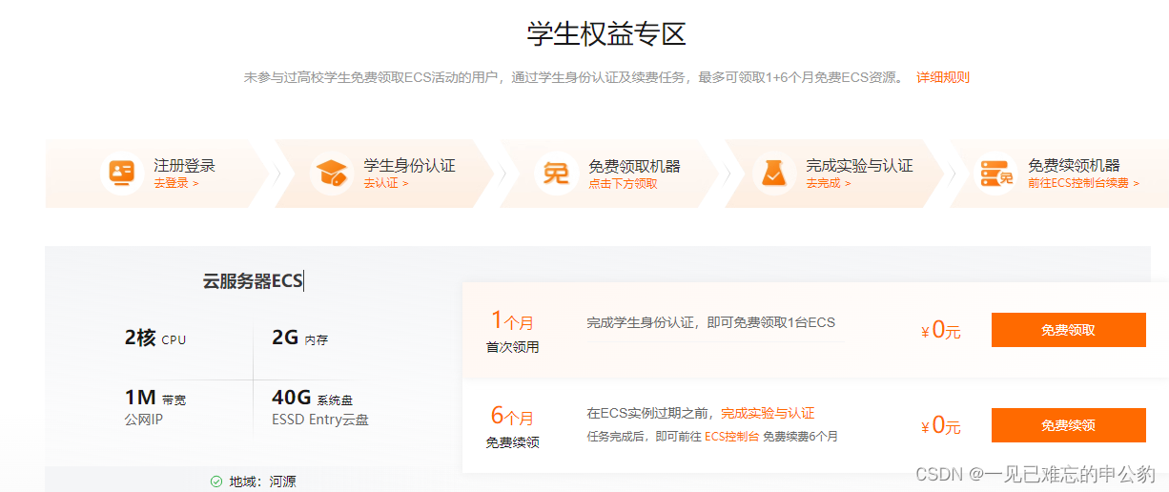Select the 注册登录 step title

point(185,165)
